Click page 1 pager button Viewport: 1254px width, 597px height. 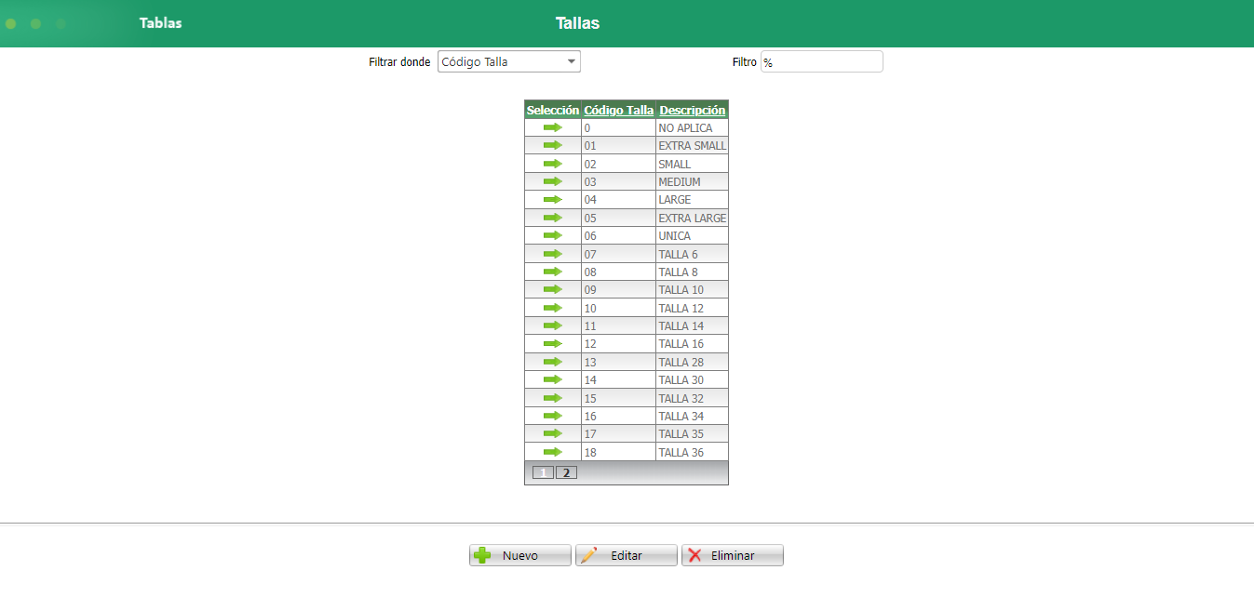tap(543, 472)
